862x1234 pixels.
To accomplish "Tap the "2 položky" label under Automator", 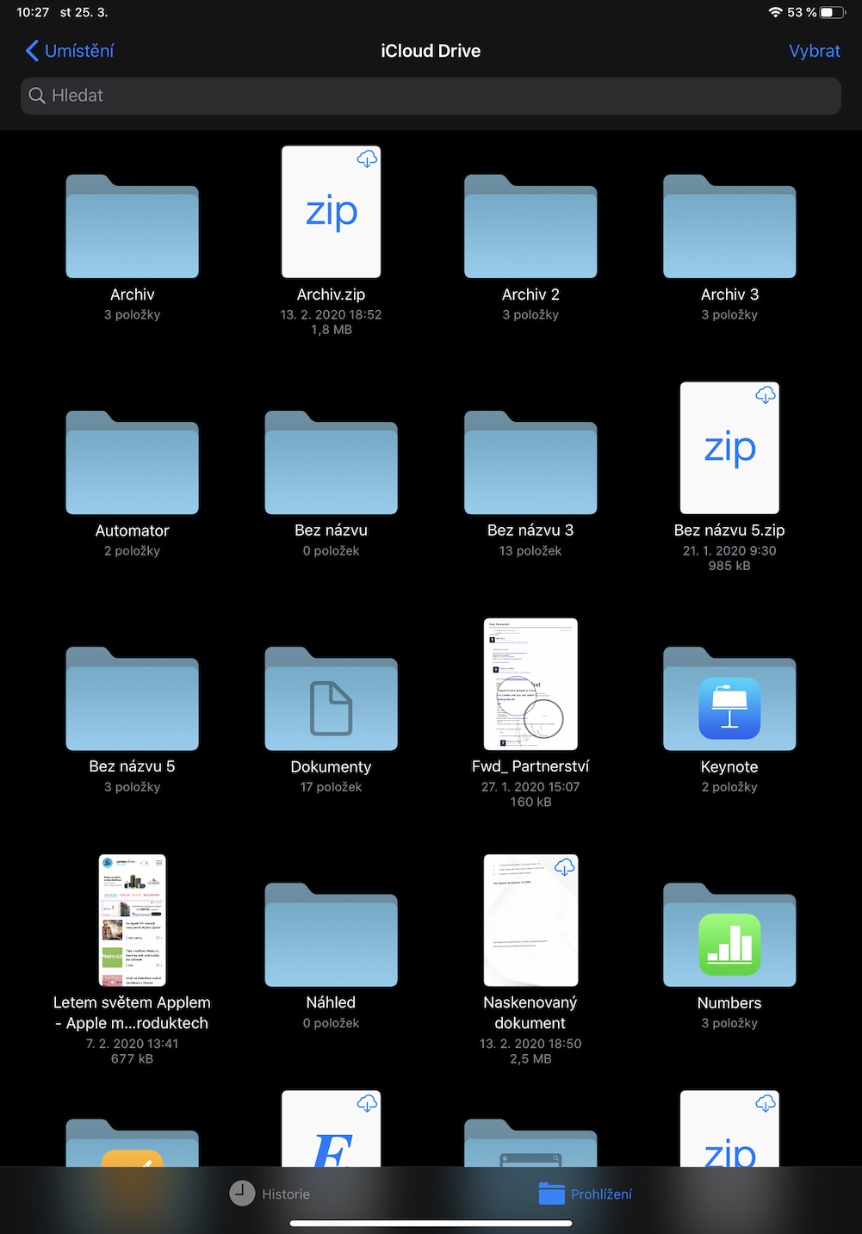I will pos(133,551).
